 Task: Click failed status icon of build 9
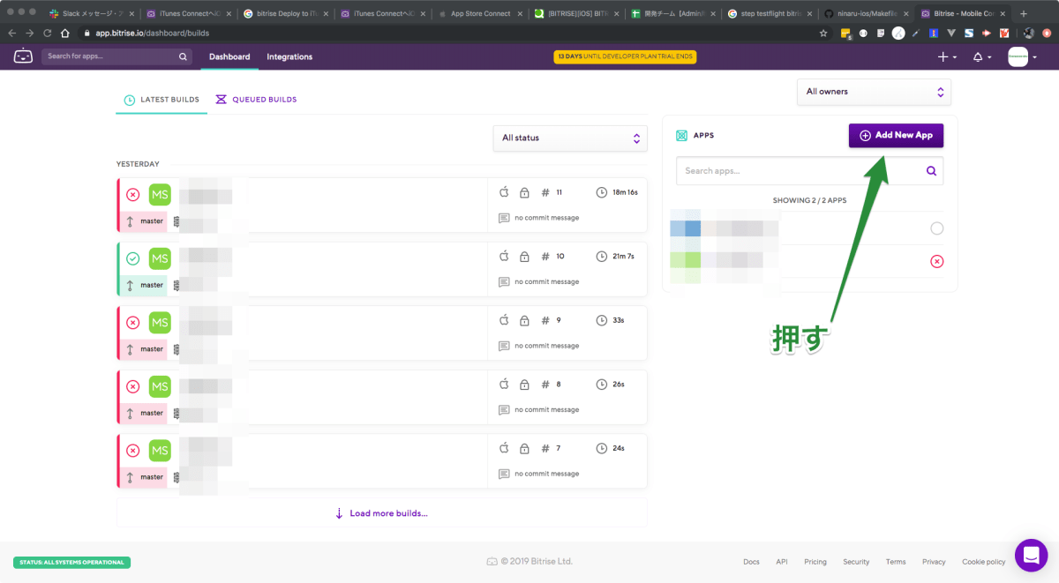(132, 323)
